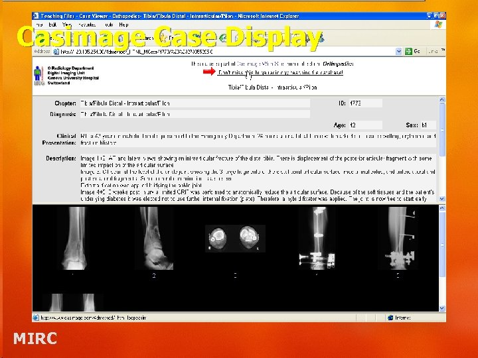
Task: Click the Geneva University Hospital logo
Action: click(x=39, y=76)
